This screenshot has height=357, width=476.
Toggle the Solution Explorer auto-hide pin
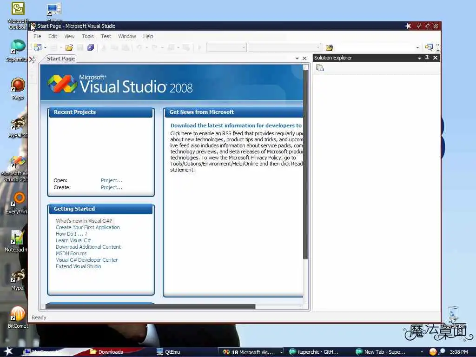[x=427, y=58]
